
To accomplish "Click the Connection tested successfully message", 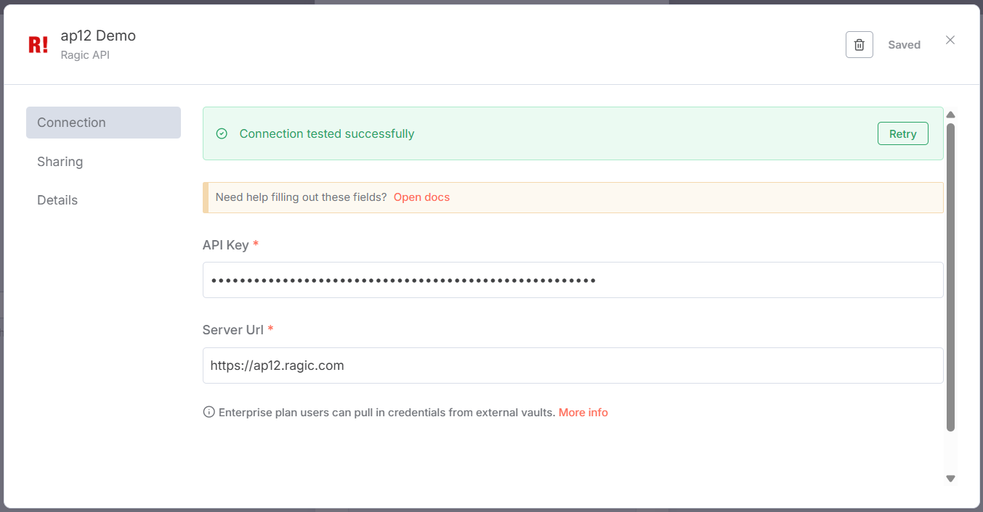I will click(327, 134).
